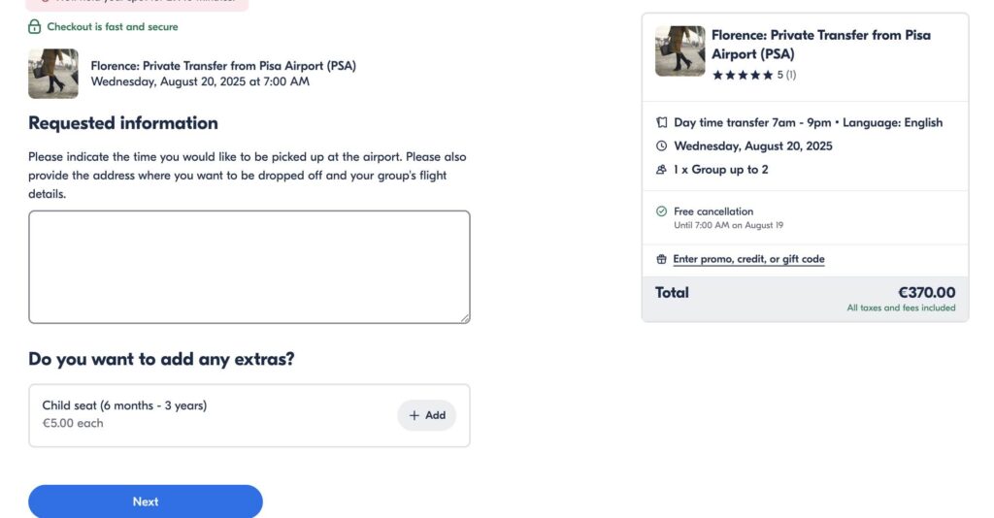The width and height of the screenshot is (994, 518).
Task: Click the plus icon in Add button
Action: [x=414, y=415]
